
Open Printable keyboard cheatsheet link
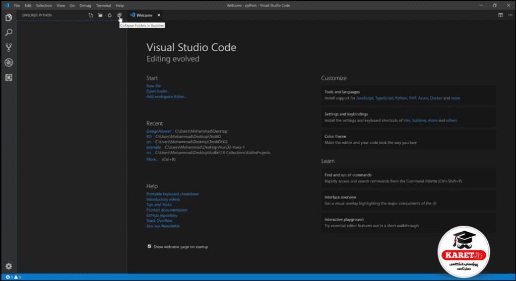172,194
